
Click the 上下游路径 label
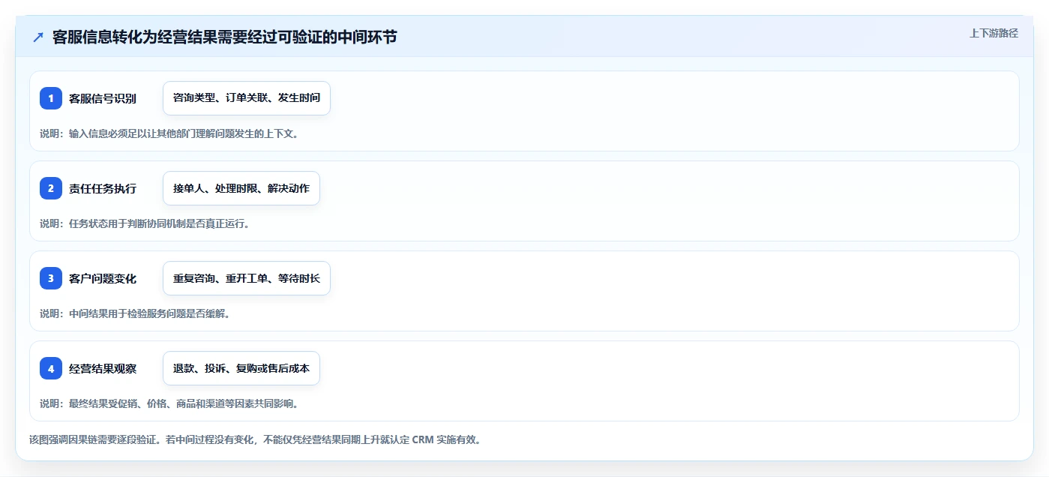point(994,33)
